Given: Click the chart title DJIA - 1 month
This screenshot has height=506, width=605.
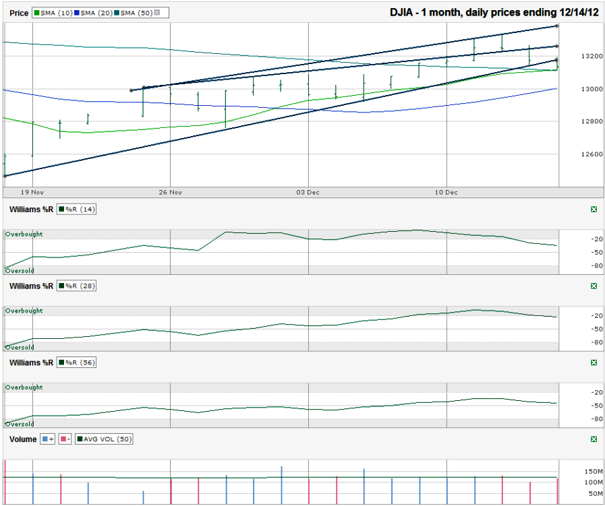Looking at the screenshot, I should pos(494,12).
